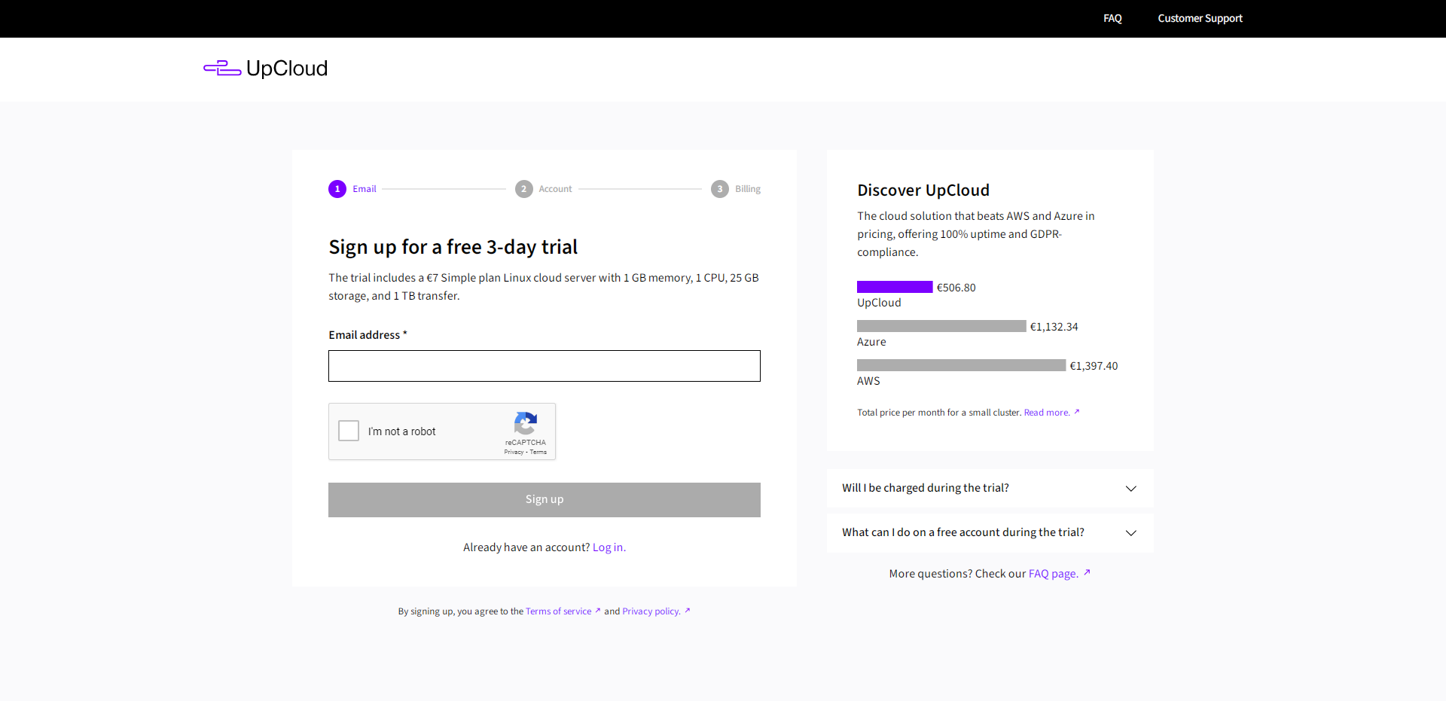Open the Privacy policy link
This screenshot has height=701, width=1446.
656,611
